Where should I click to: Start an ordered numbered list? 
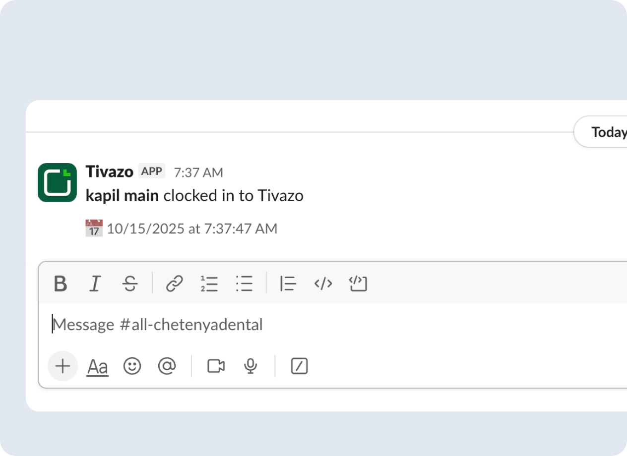(209, 284)
